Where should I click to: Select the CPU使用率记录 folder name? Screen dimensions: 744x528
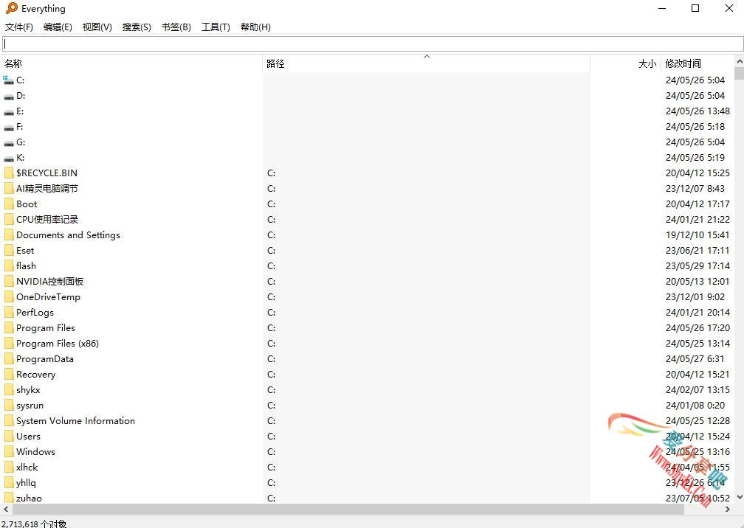47,220
